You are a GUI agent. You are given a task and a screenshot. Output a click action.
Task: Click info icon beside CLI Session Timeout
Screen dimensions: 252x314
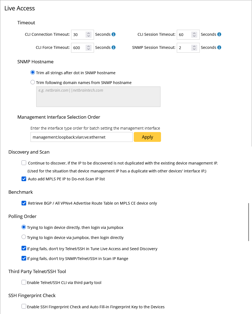pos(219,34)
